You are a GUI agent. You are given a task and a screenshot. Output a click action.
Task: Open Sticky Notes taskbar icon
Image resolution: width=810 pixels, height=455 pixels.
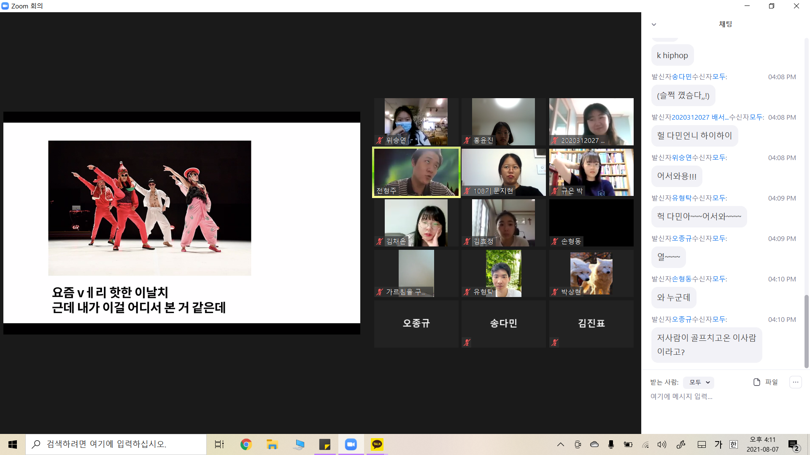coord(324,444)
